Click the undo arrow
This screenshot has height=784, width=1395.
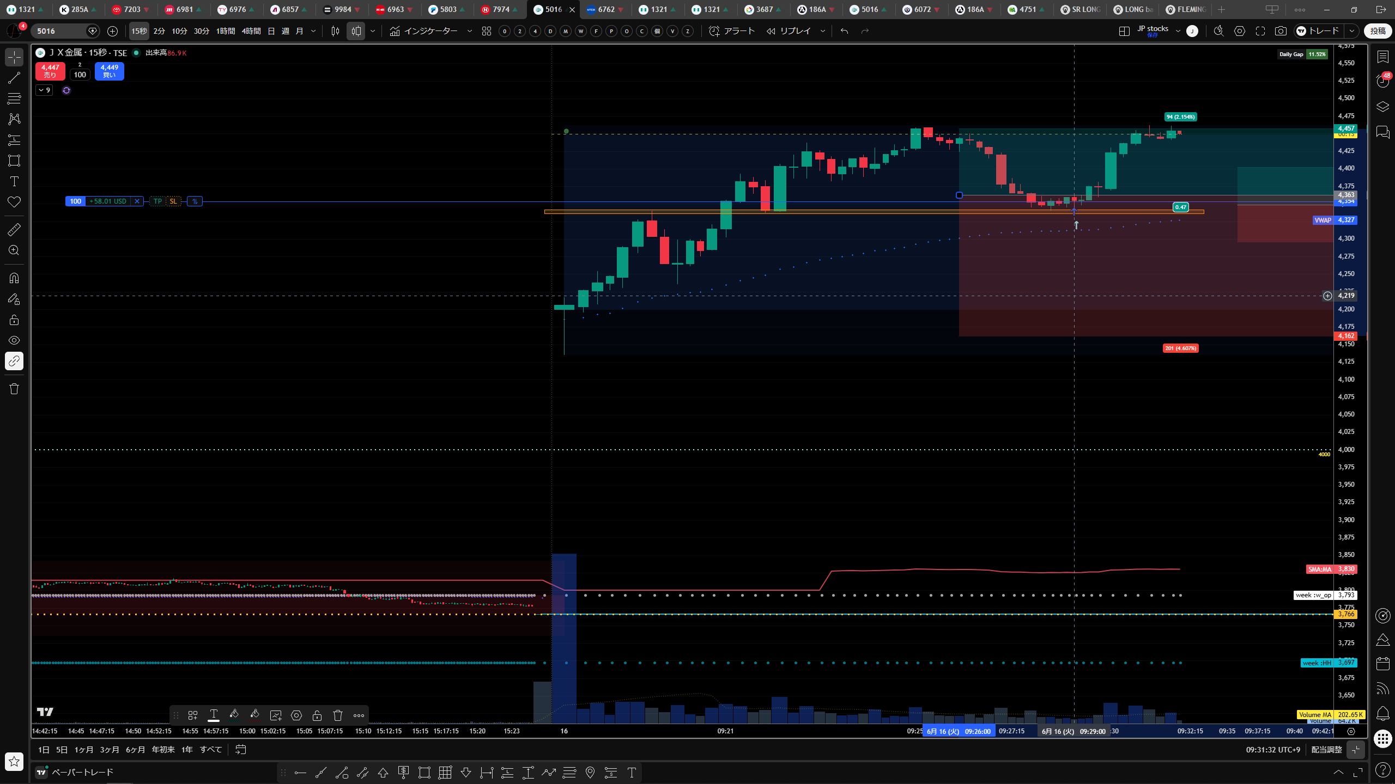[x=845, y=32]
